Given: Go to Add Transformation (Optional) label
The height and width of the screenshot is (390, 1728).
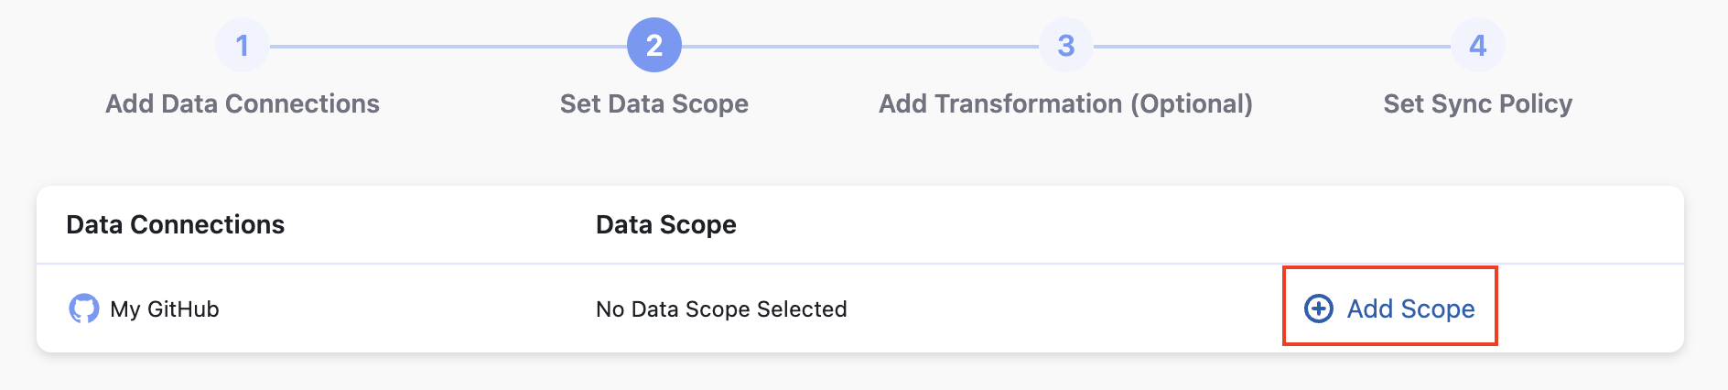Looking at the screenshot, I should tap(1065, 103).
